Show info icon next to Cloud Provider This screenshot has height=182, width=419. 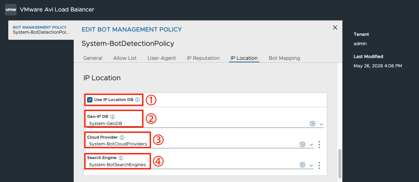point(122,138)
